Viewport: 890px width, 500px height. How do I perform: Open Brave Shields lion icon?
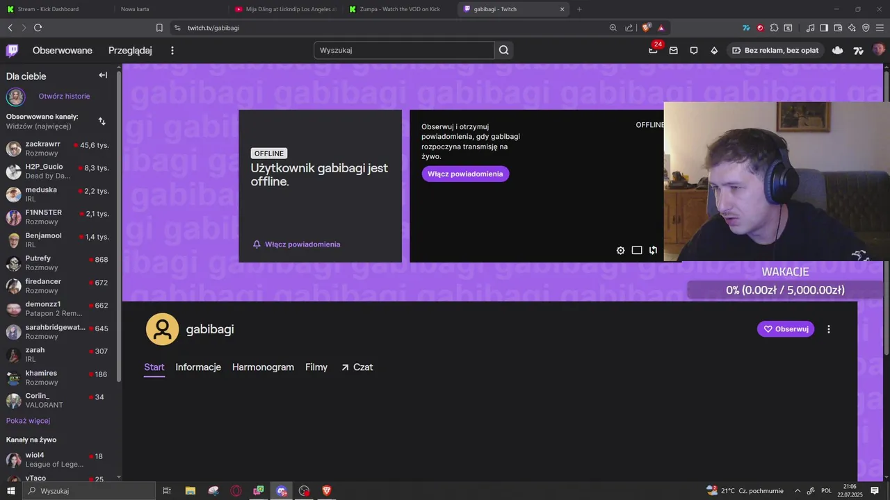coord(646,28)
